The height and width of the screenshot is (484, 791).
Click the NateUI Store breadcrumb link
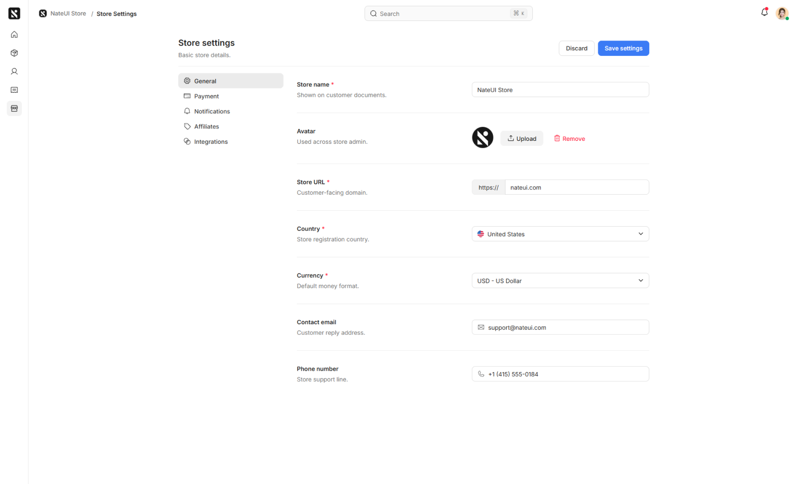(68, 13)
